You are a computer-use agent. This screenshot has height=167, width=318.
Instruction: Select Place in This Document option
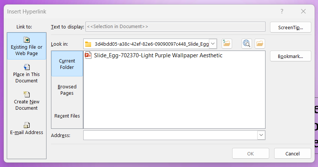point(27,73)
